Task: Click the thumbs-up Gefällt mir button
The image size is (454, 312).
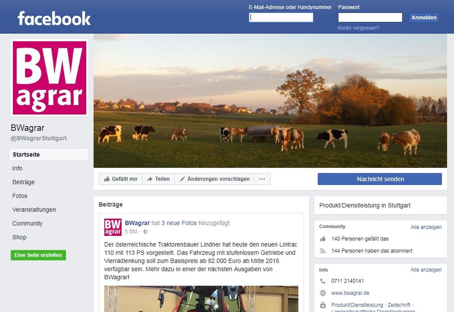Action: [121, 179]
